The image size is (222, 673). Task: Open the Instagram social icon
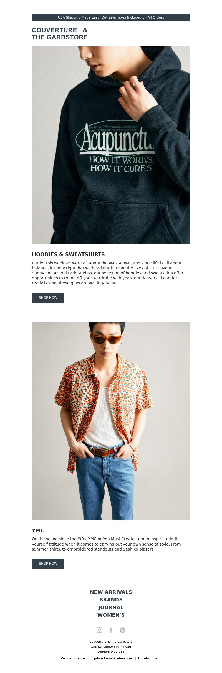(99, 630)
